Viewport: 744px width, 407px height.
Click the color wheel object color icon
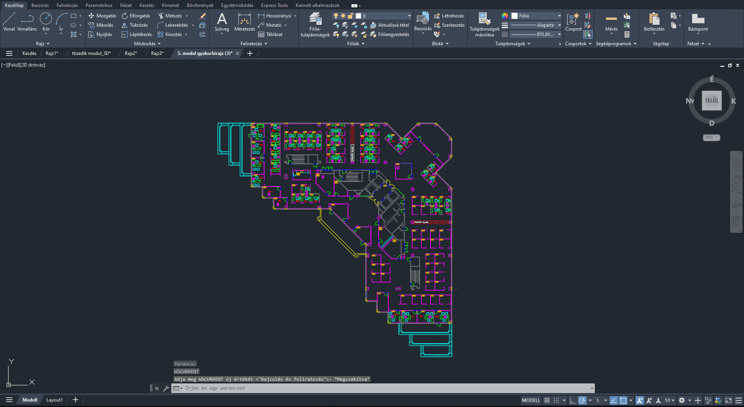click(505, 16)
